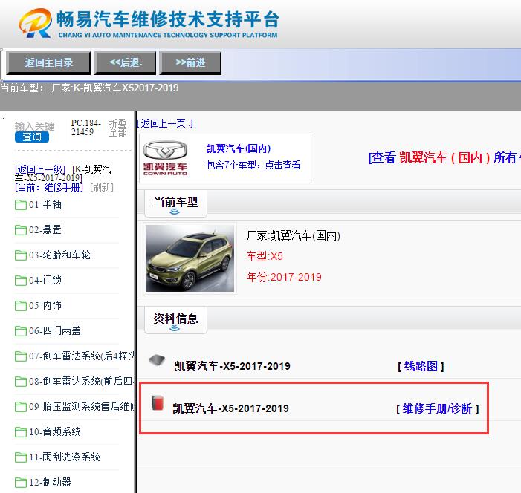This screenshot has height=493, width=521.
Task: Open folder icon for 12-制动器
Action: tap(21, 483)
